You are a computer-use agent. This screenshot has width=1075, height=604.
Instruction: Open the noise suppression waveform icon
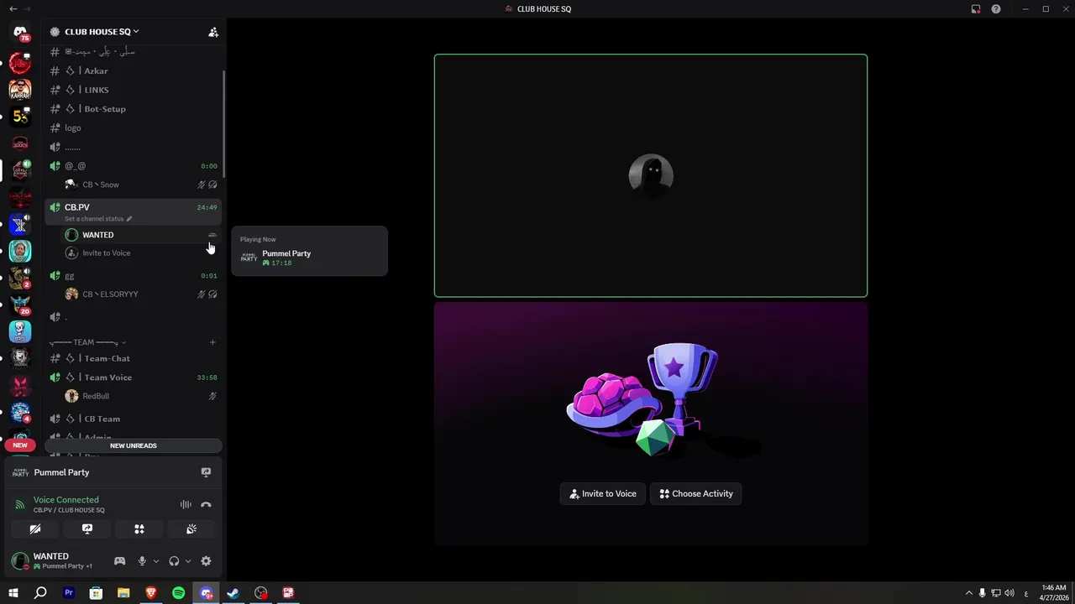click(186, 504)
